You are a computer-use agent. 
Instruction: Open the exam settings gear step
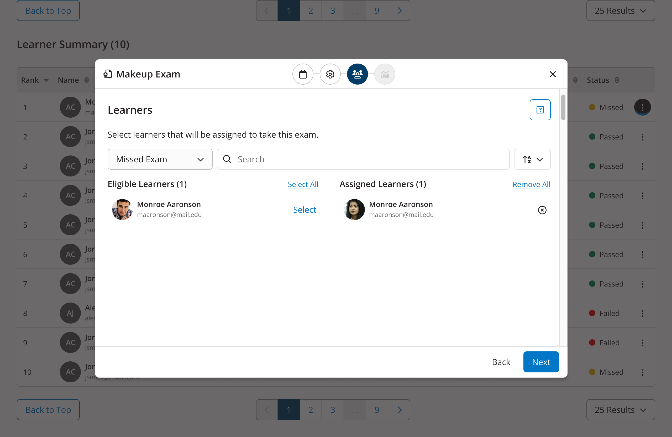330,74
